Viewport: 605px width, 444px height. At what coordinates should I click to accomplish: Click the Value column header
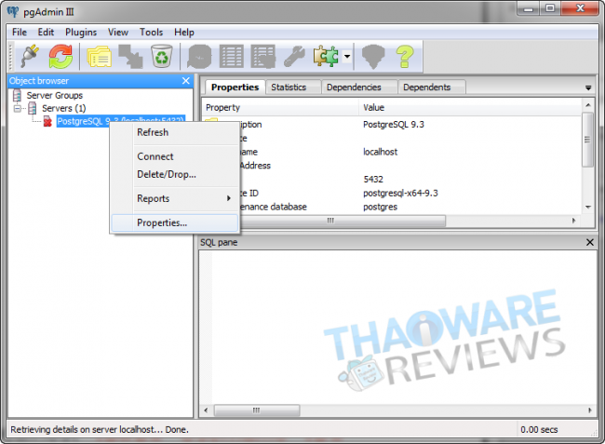tap(470, 107)
